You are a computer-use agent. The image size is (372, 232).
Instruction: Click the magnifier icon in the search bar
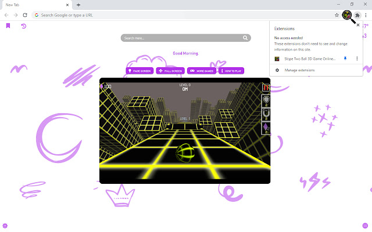click(246, 38)
